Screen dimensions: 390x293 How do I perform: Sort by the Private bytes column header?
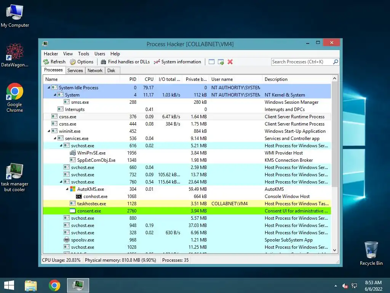[x=196, y=79]
